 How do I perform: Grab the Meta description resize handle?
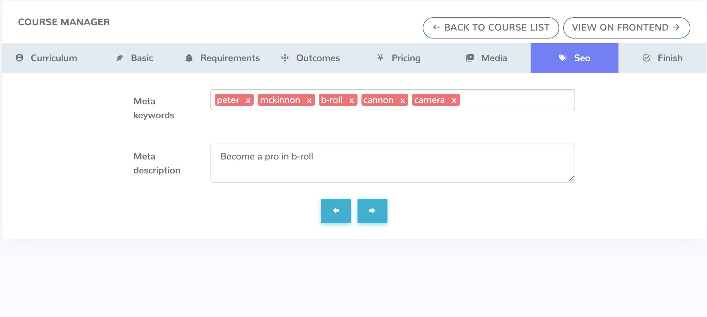point(571,179)
